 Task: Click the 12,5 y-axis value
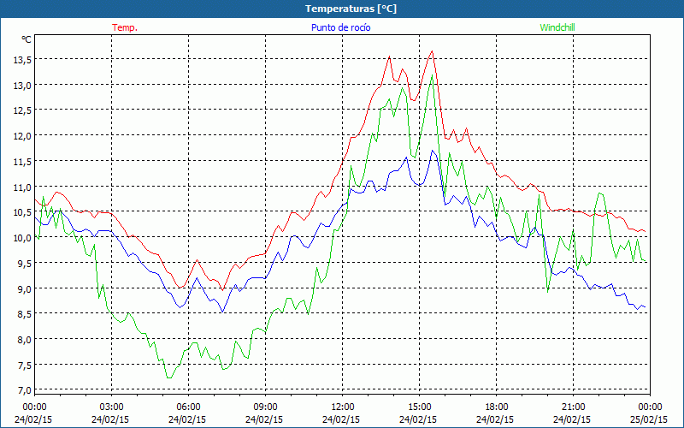[22, 110]
